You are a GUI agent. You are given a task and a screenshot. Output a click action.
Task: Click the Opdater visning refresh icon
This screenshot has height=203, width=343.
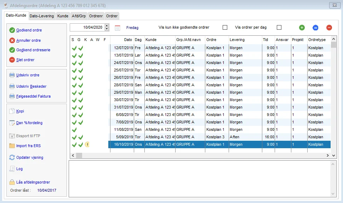[12, 157]
